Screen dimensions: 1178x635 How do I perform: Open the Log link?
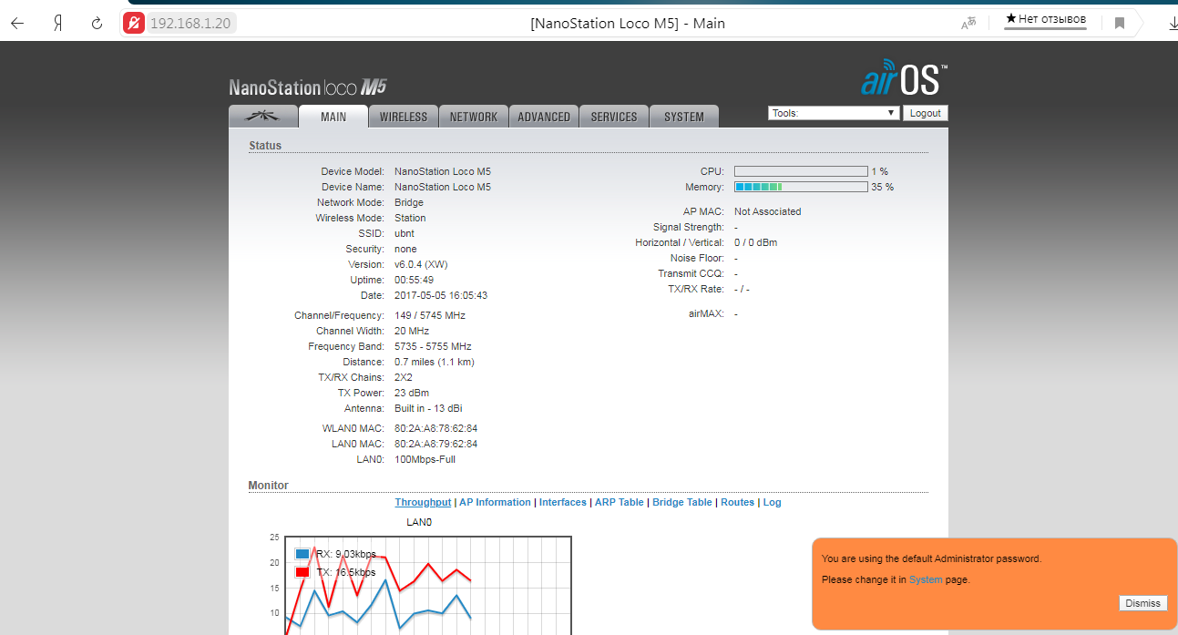[773, 502]
